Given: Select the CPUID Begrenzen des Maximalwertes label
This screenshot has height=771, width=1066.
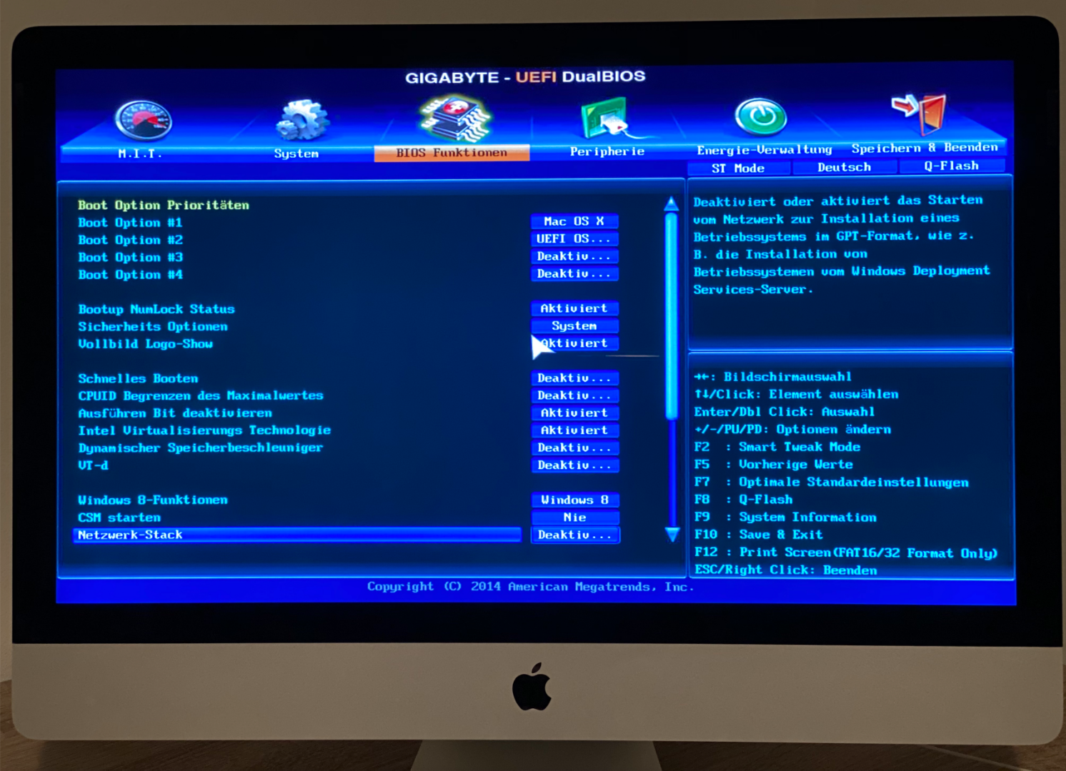Looking at the screenshot, I should [x=201, y=395].
